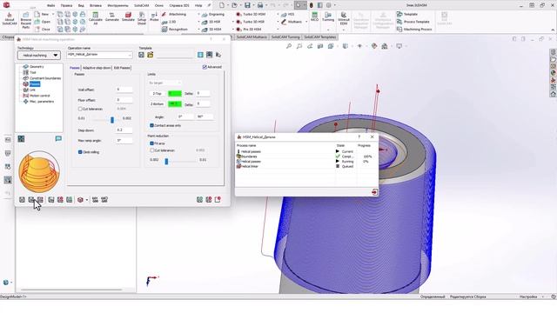Screen dimensions: 557x313
Task: Click the Pro 3D HSM operation
Action: (249, 29)
